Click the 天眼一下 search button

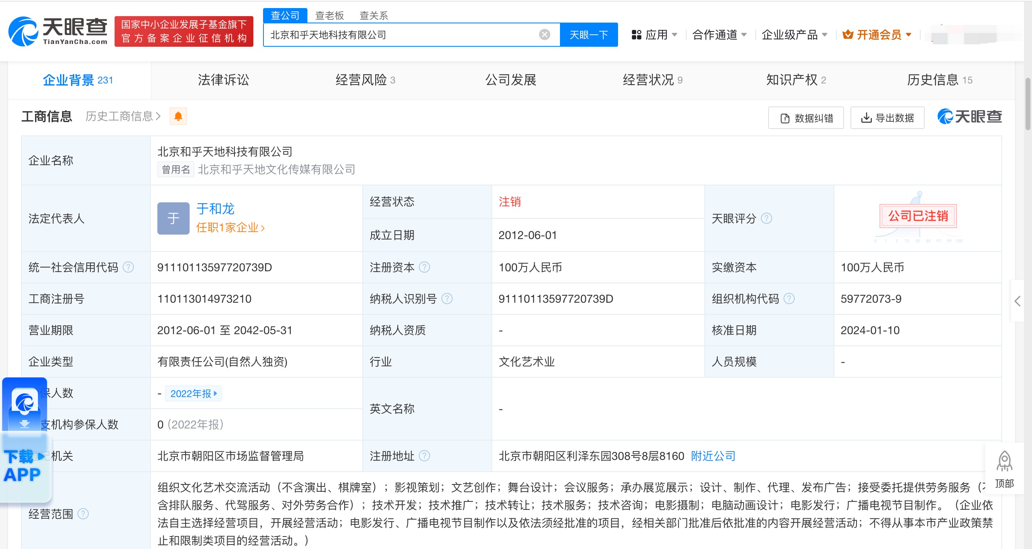589,35
